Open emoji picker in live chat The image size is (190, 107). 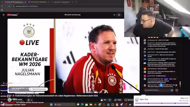click(x=172, y=90)
